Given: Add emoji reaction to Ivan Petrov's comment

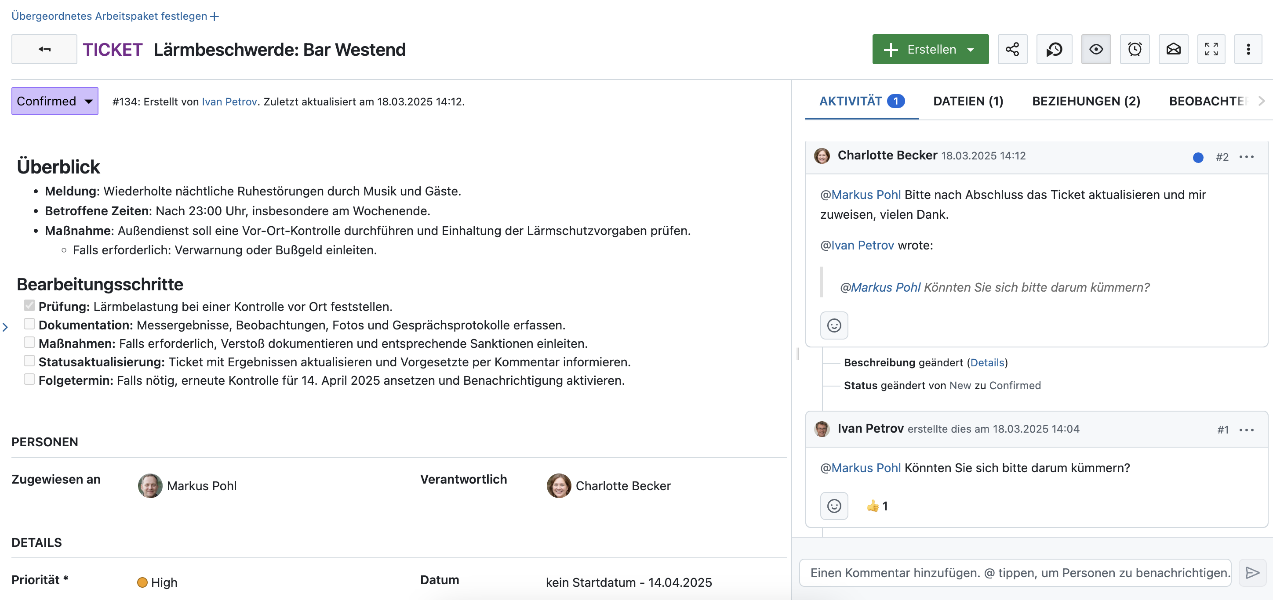Looking at the screenshot, I should coord(834,506).
